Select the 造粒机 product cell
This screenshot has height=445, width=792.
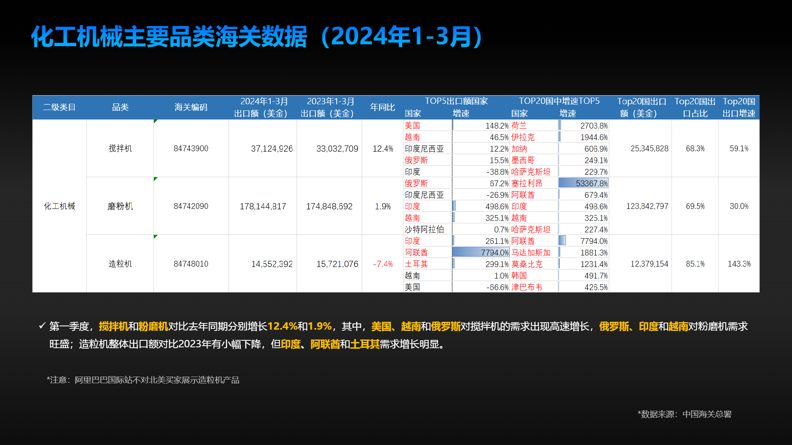tap(120, 264)
